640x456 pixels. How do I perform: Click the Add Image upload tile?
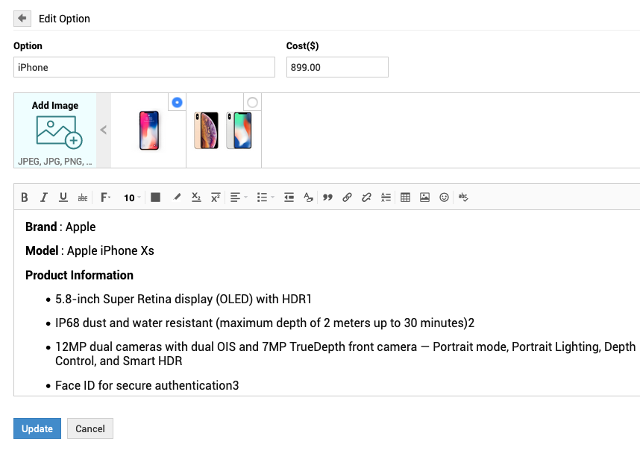pos(55,130)
